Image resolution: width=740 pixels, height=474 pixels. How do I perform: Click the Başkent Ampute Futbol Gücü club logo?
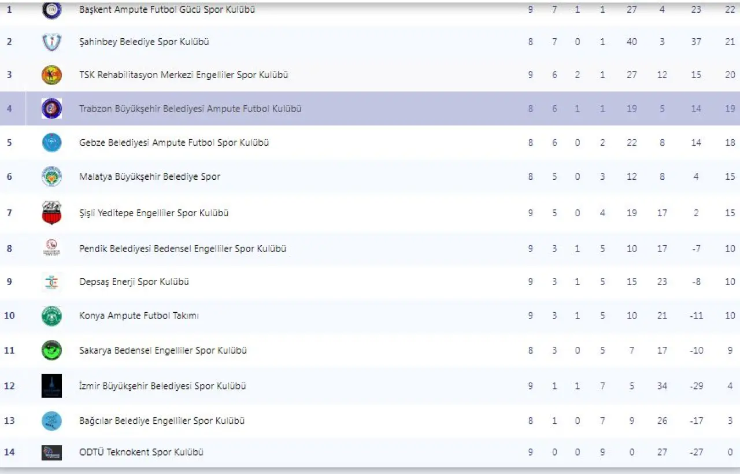click(x=51, y=10)
